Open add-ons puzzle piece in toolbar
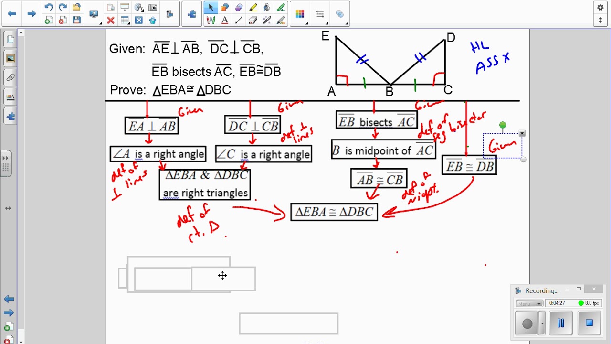Screen dimensions: 611x344 (192, 14)
